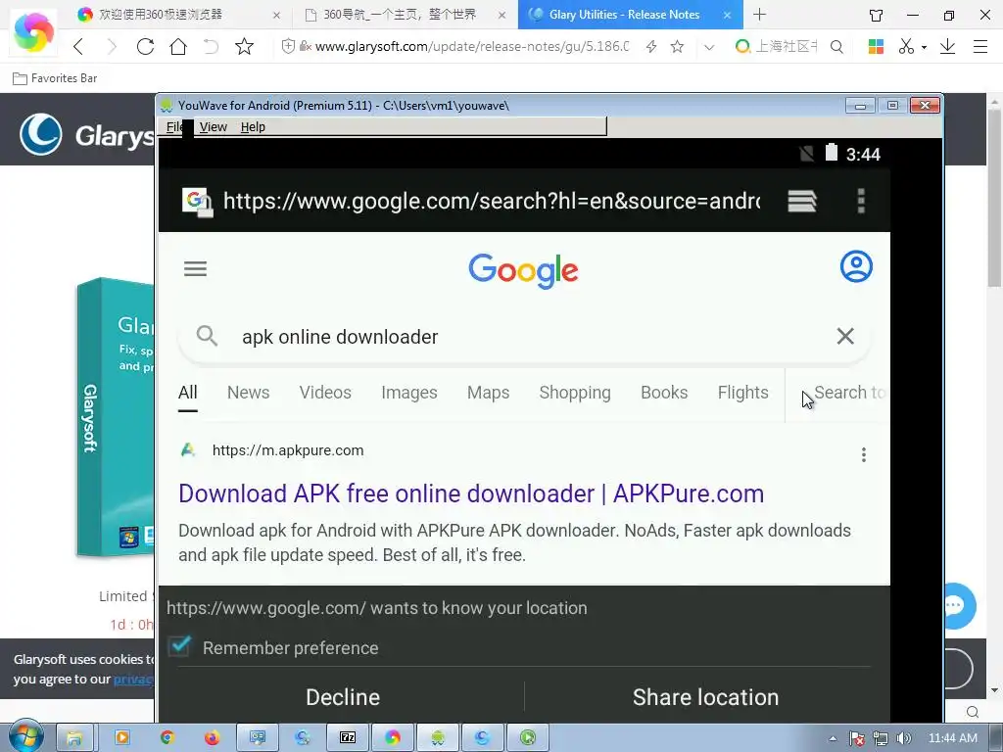Open the APKPure result three-dot options
The width and height of the screenshot is (1003, 752).
point(864,454)
